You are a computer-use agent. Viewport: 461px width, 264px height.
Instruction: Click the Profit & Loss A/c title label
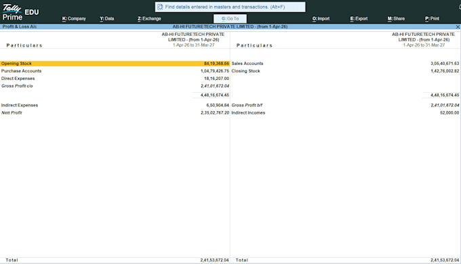(20, 26)
